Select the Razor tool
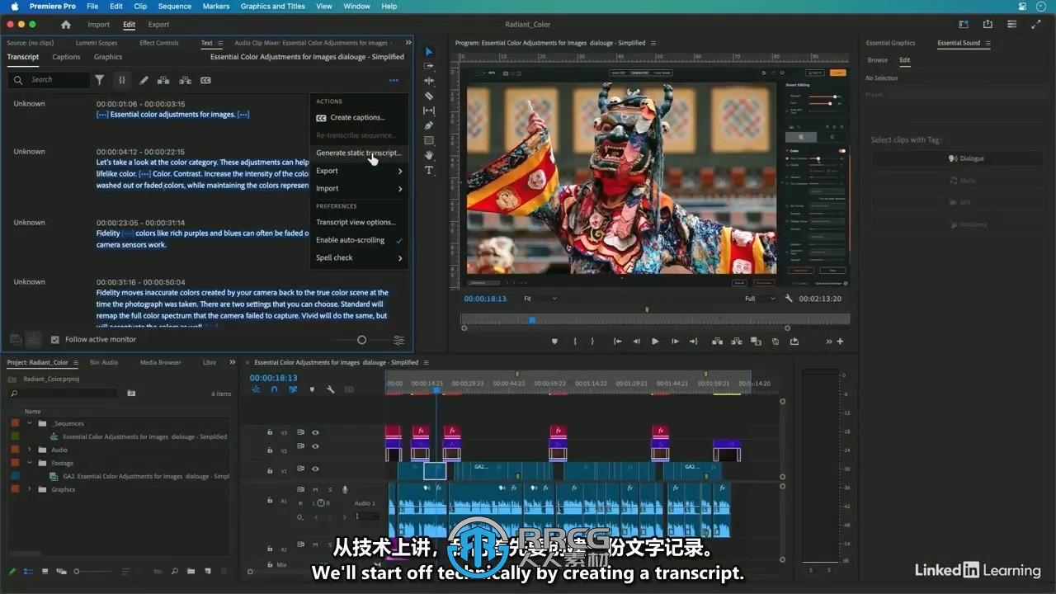Viewport: 1056px width, 594px height. (429, 96)
